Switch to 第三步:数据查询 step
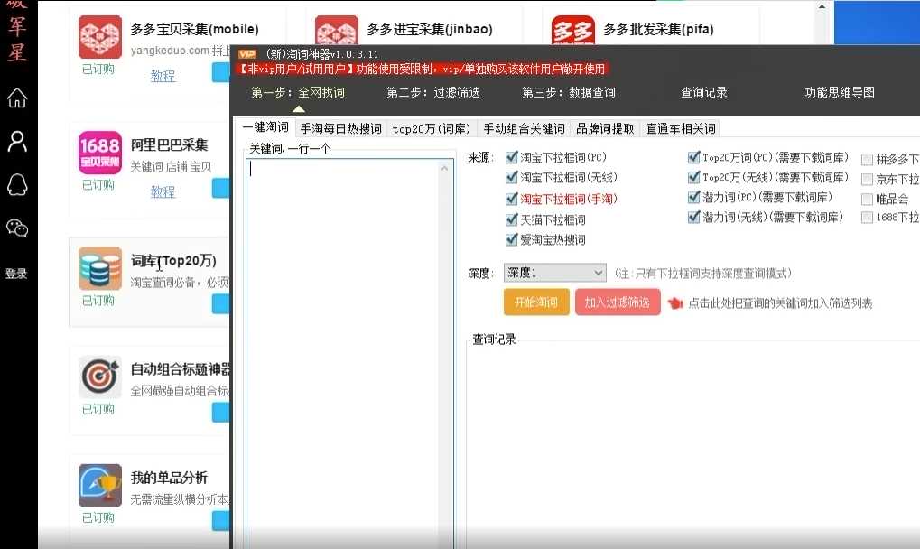The height and width of the screenshot is (549, 920). click(x=569, y=92)
